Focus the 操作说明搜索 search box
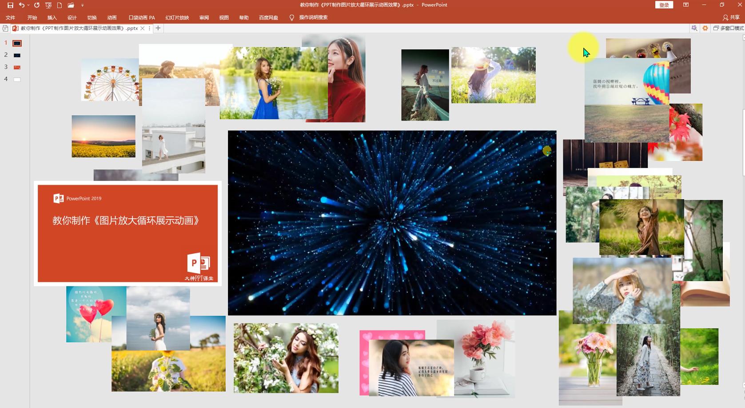745x408 pixels. (x=313, y=18)
